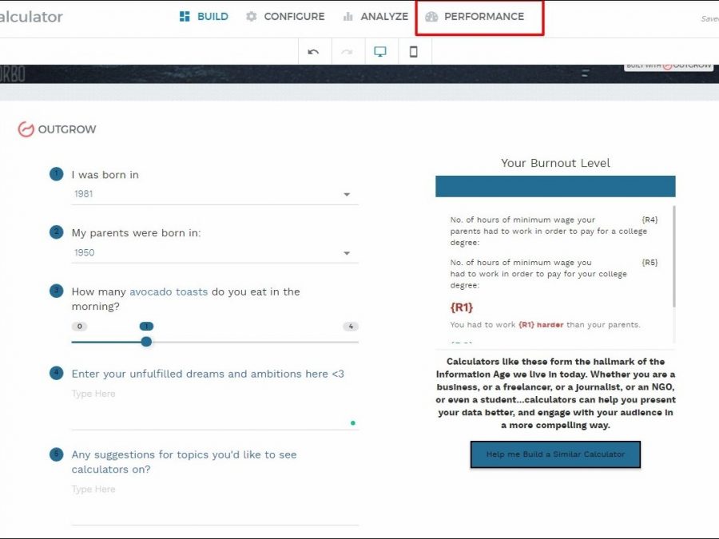719x539 pixels.
Task: Switch to desktop preview icon
Action: coord(380,52)
